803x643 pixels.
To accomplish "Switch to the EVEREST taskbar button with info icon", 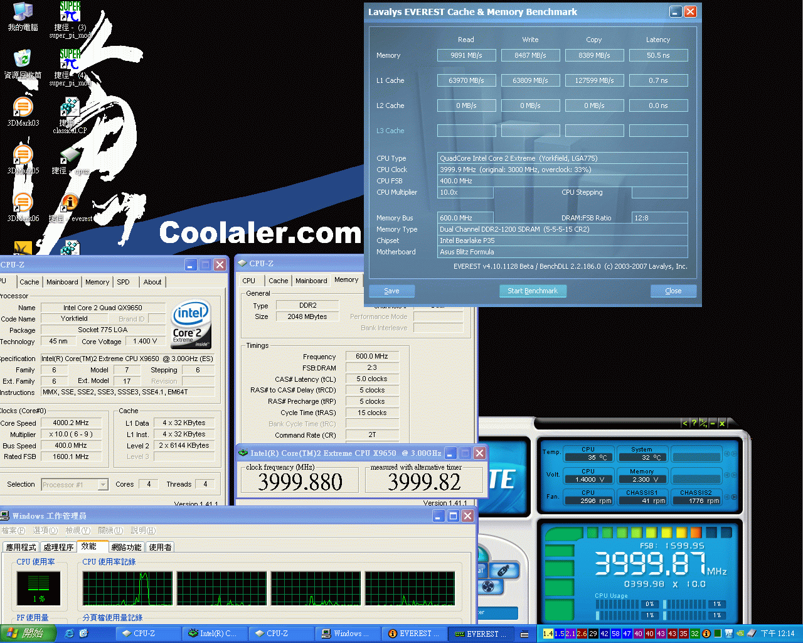I will pyautogui.click(x=414, y=634).
